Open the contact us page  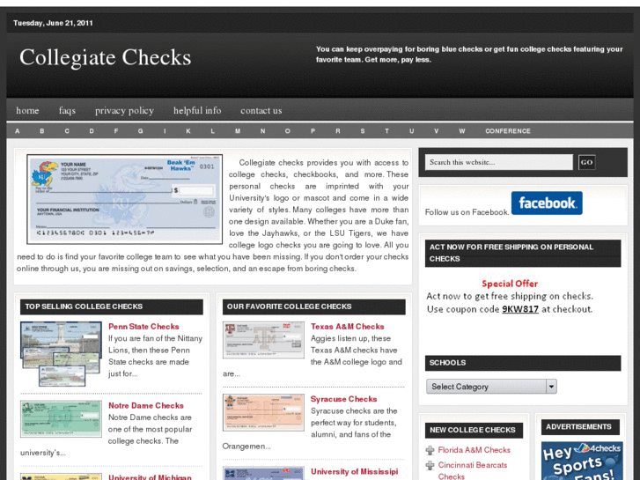tap(261, 110)
